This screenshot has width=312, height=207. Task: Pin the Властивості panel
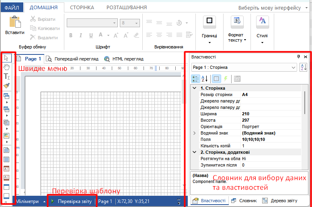(298, 57)
